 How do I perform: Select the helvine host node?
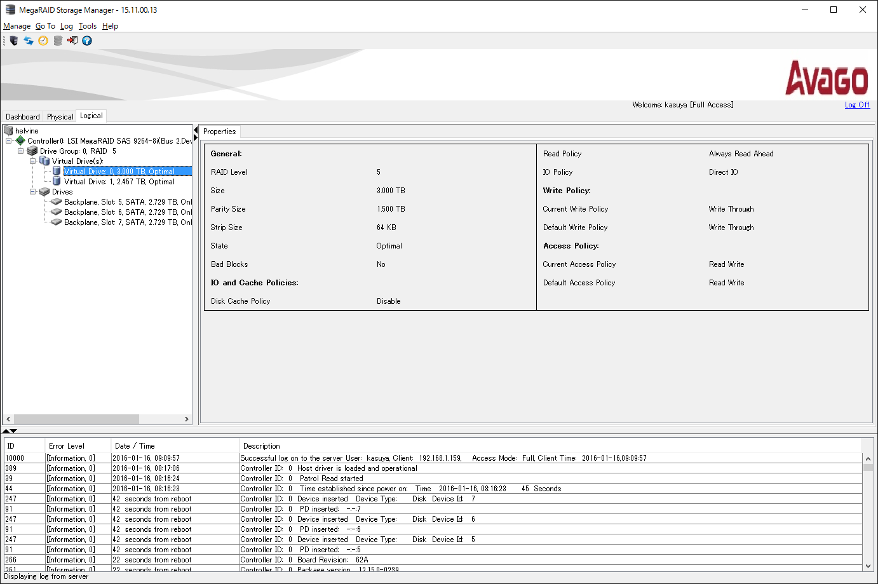pyautogui.click(x=27, y=131)
